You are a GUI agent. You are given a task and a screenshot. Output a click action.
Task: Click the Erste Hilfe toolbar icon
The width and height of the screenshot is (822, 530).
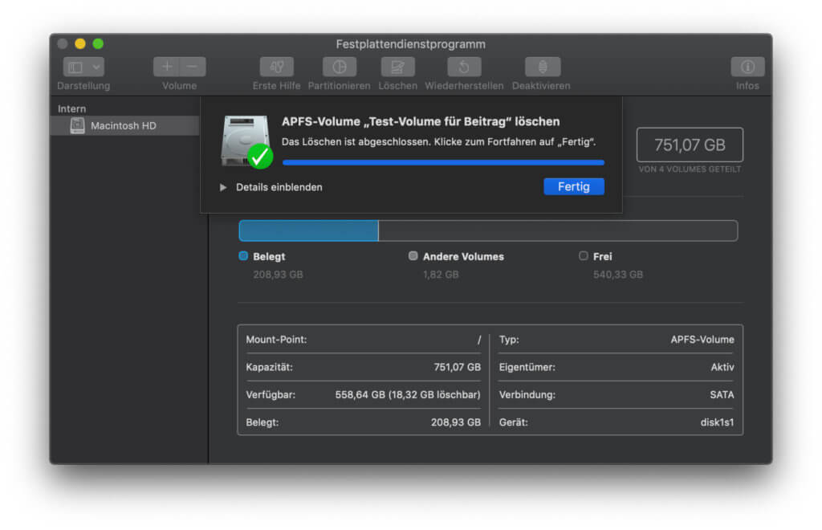(x=276, y=67)
